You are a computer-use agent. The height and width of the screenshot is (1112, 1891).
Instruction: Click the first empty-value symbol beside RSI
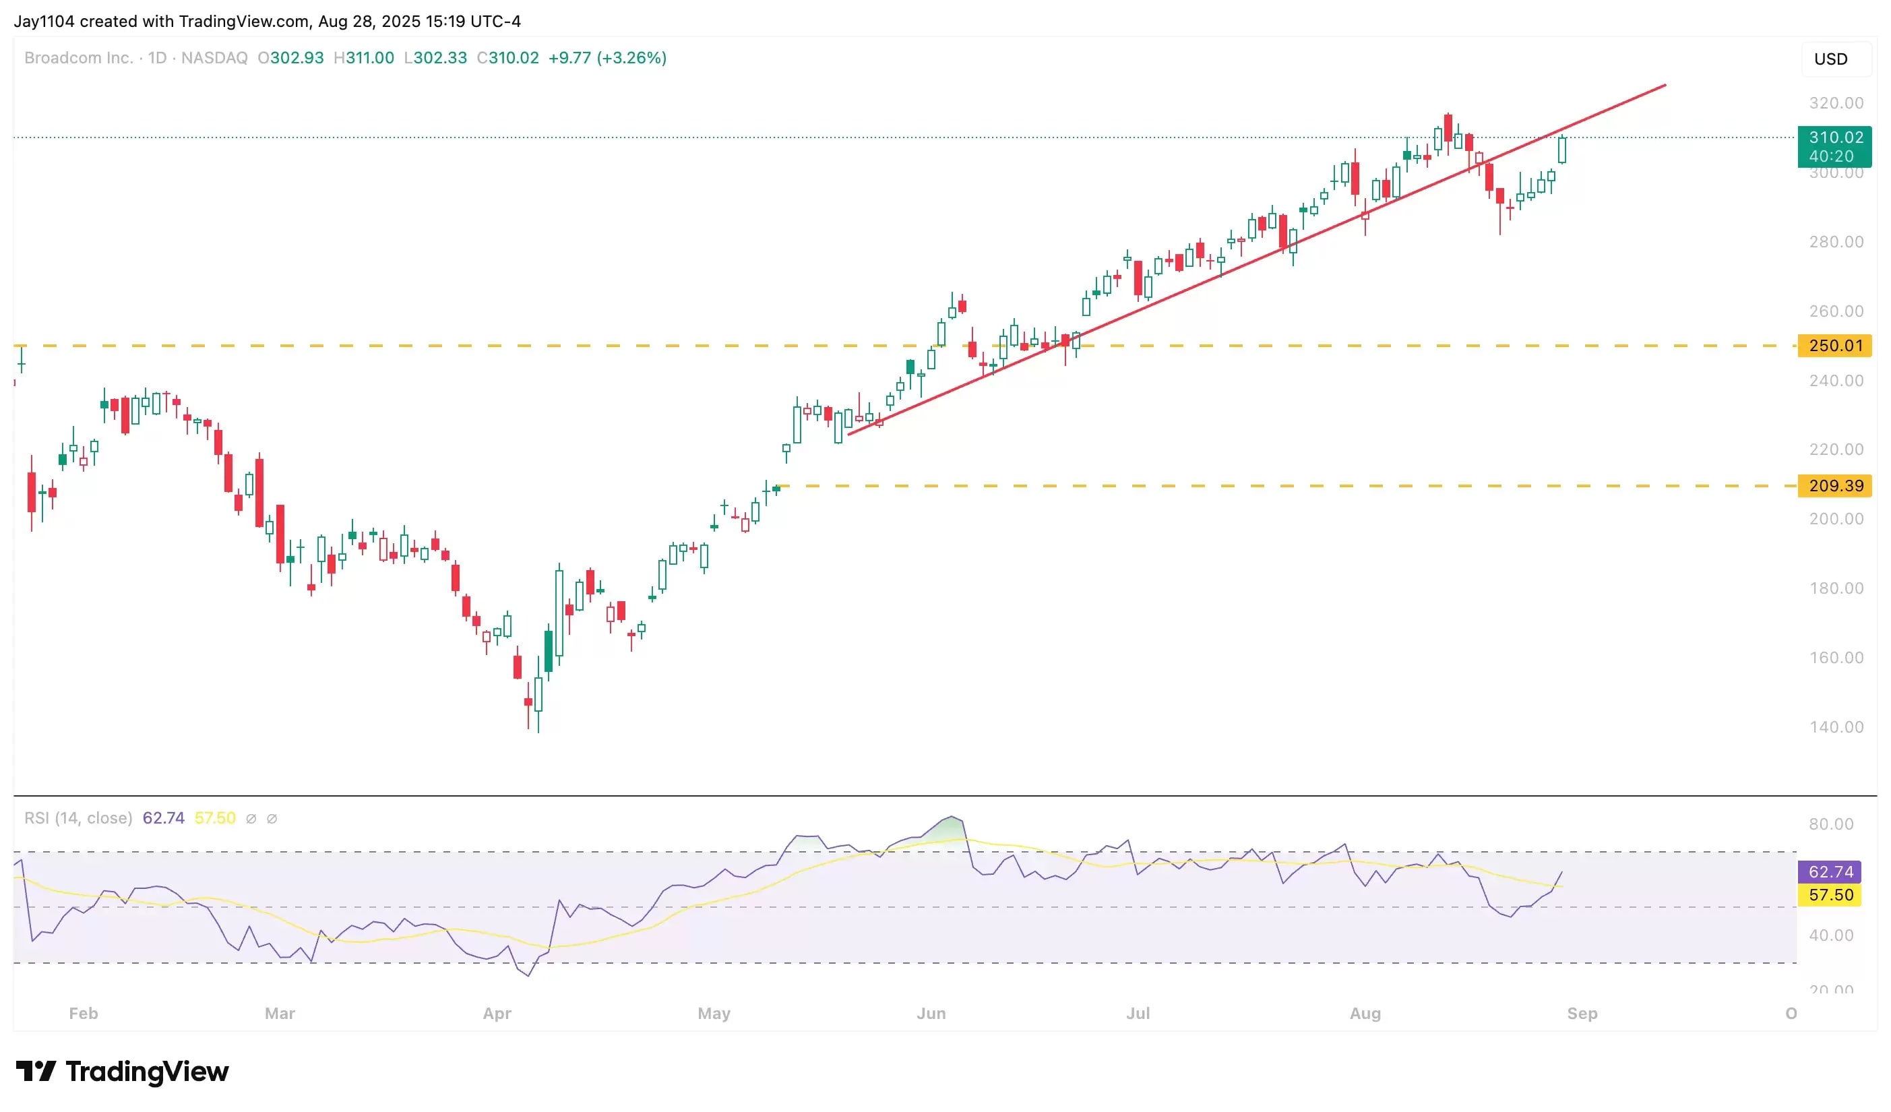[251, 819]
